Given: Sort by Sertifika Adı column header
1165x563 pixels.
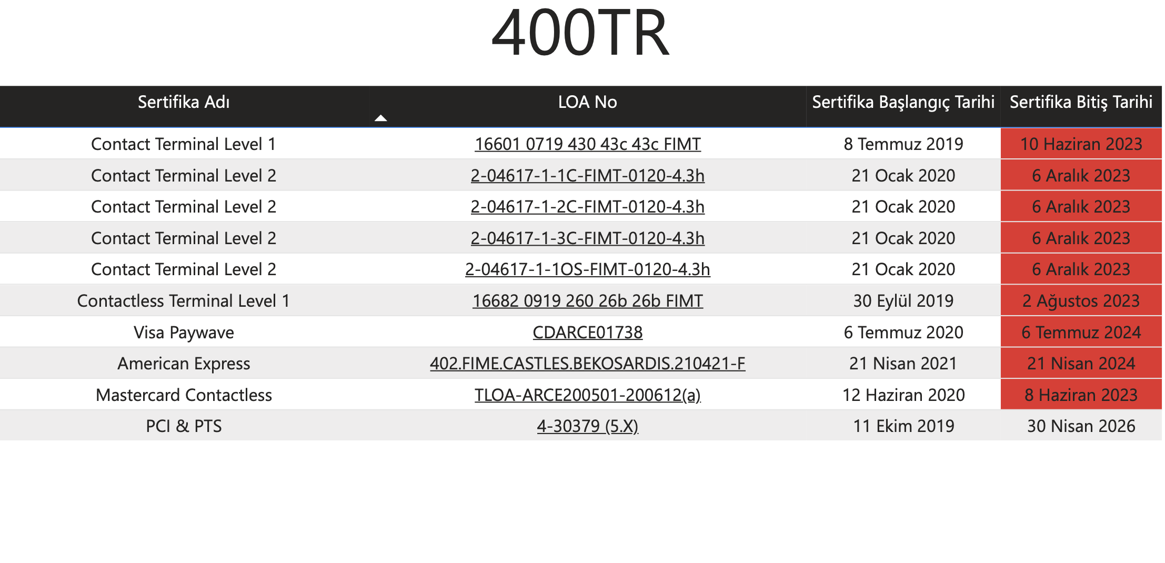Looking at the screenshot, I should [184, 102].
